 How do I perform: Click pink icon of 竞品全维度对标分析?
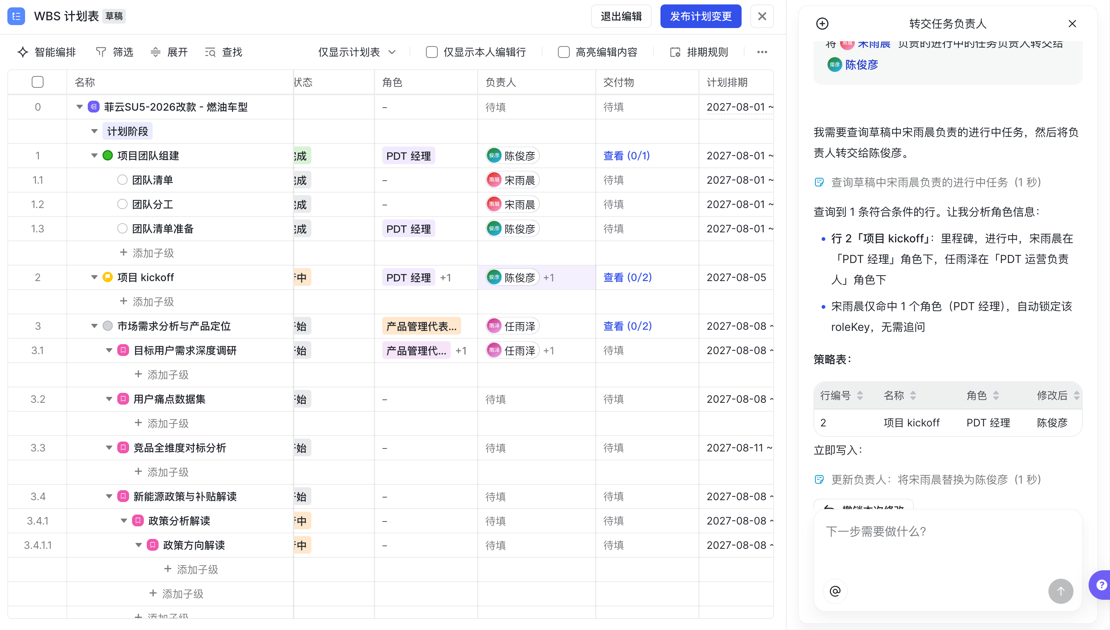click(123, 447)
